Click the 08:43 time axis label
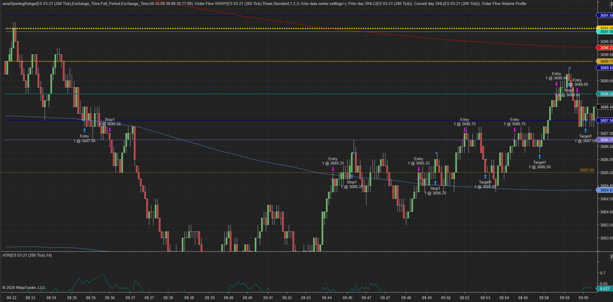This screenshot has height=302, width=613. coord(306,298)
